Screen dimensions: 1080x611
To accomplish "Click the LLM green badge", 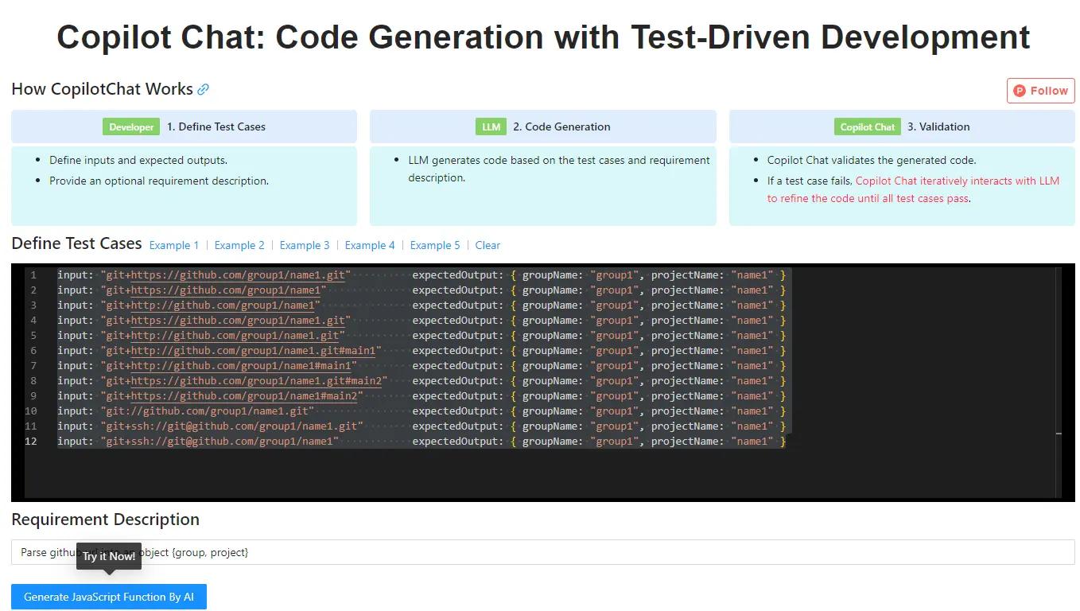I will coord(491,126).
